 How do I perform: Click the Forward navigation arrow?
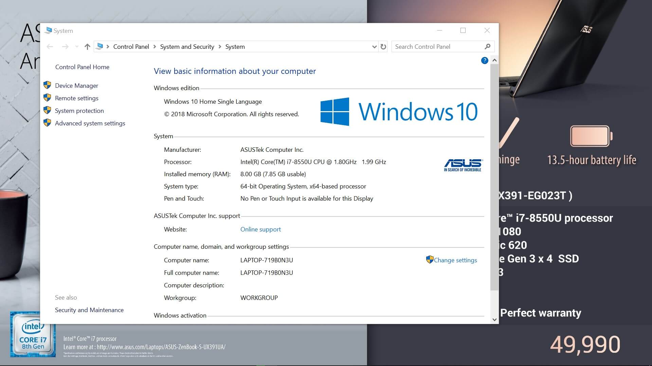pos(65,47)
